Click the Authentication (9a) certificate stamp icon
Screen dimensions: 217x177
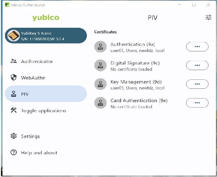(100, 47)
